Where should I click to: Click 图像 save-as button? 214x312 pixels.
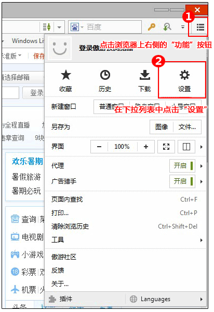click(162, 127)
